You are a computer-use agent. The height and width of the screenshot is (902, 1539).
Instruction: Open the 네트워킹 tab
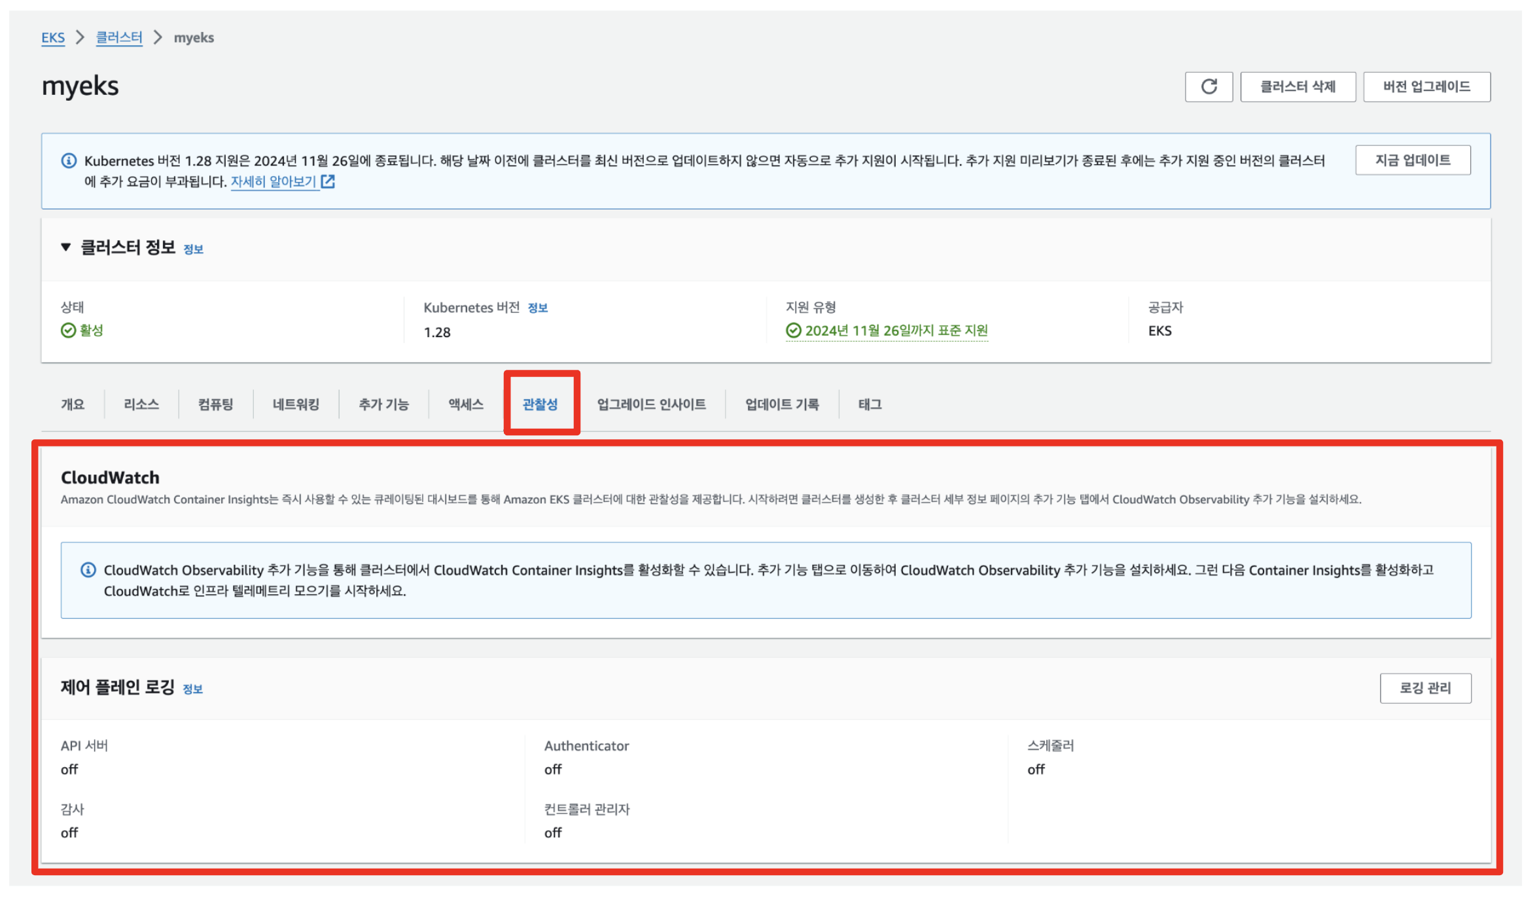[x=296, y=404]
